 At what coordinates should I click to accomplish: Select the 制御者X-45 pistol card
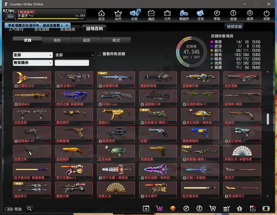coord(32,135)
